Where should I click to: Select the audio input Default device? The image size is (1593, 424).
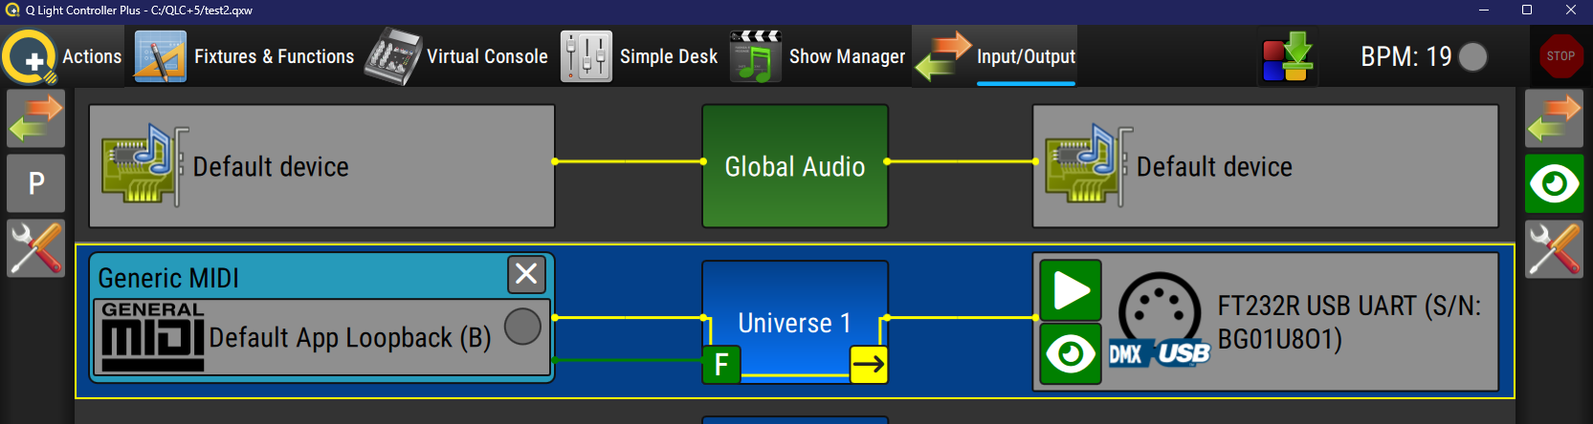(321, 166)
